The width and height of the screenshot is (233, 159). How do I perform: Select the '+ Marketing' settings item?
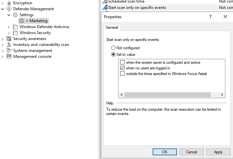click(37, 21)
